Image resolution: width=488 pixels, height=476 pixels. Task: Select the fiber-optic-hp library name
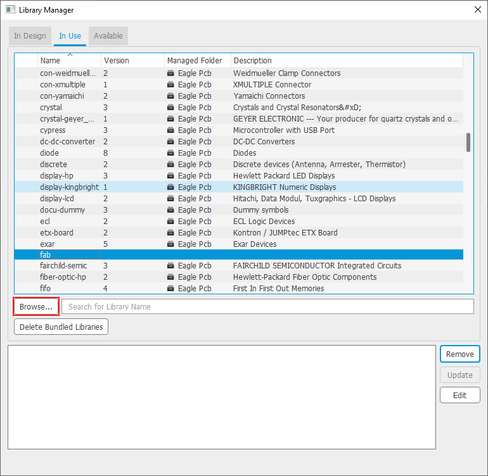(63, 277)
